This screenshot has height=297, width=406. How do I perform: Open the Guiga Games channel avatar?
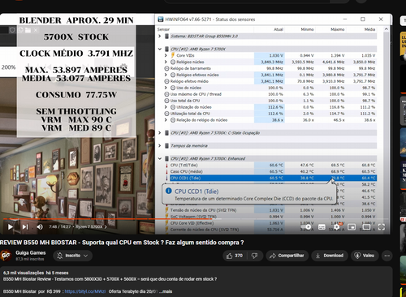coord(6,256)
